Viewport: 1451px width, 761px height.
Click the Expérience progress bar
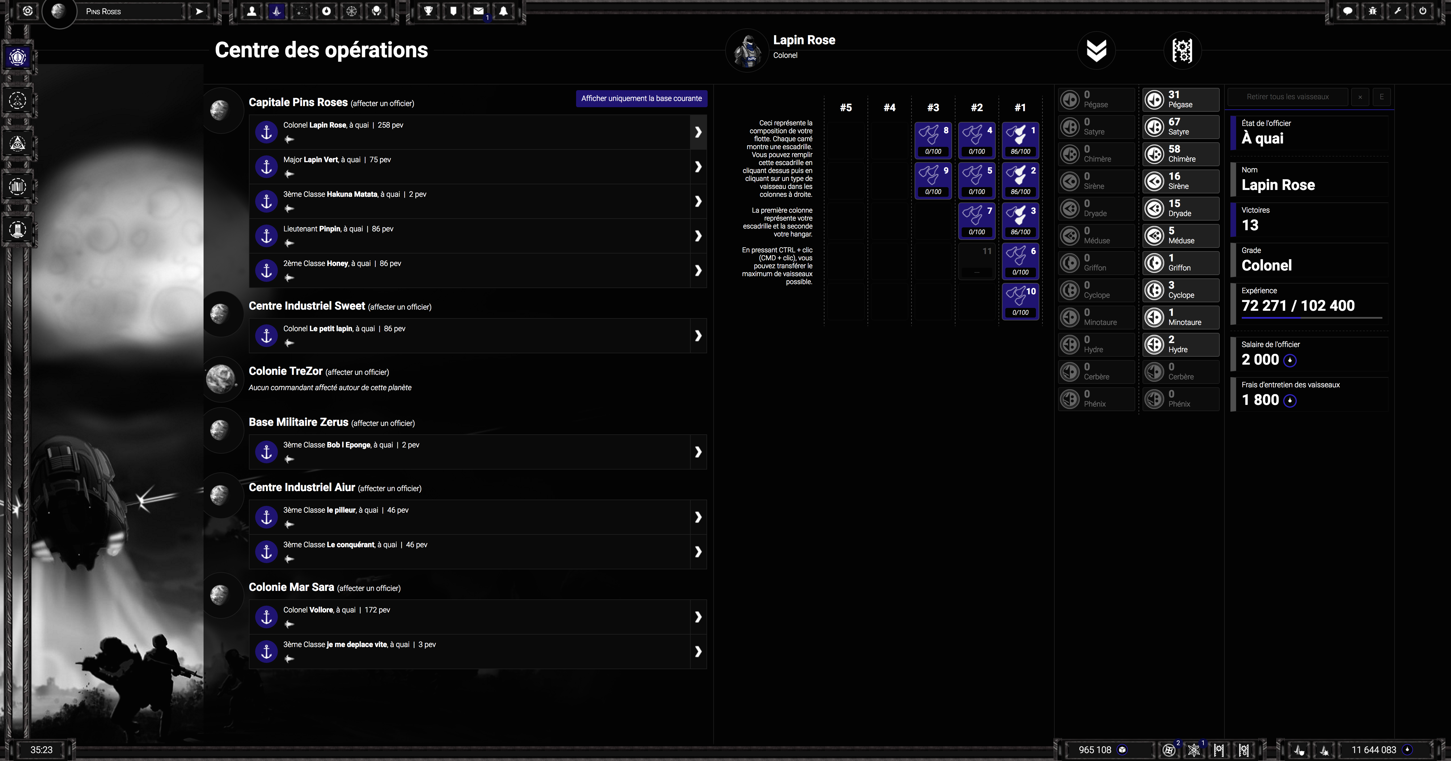pyautogui.click(x=1311, y=318)
